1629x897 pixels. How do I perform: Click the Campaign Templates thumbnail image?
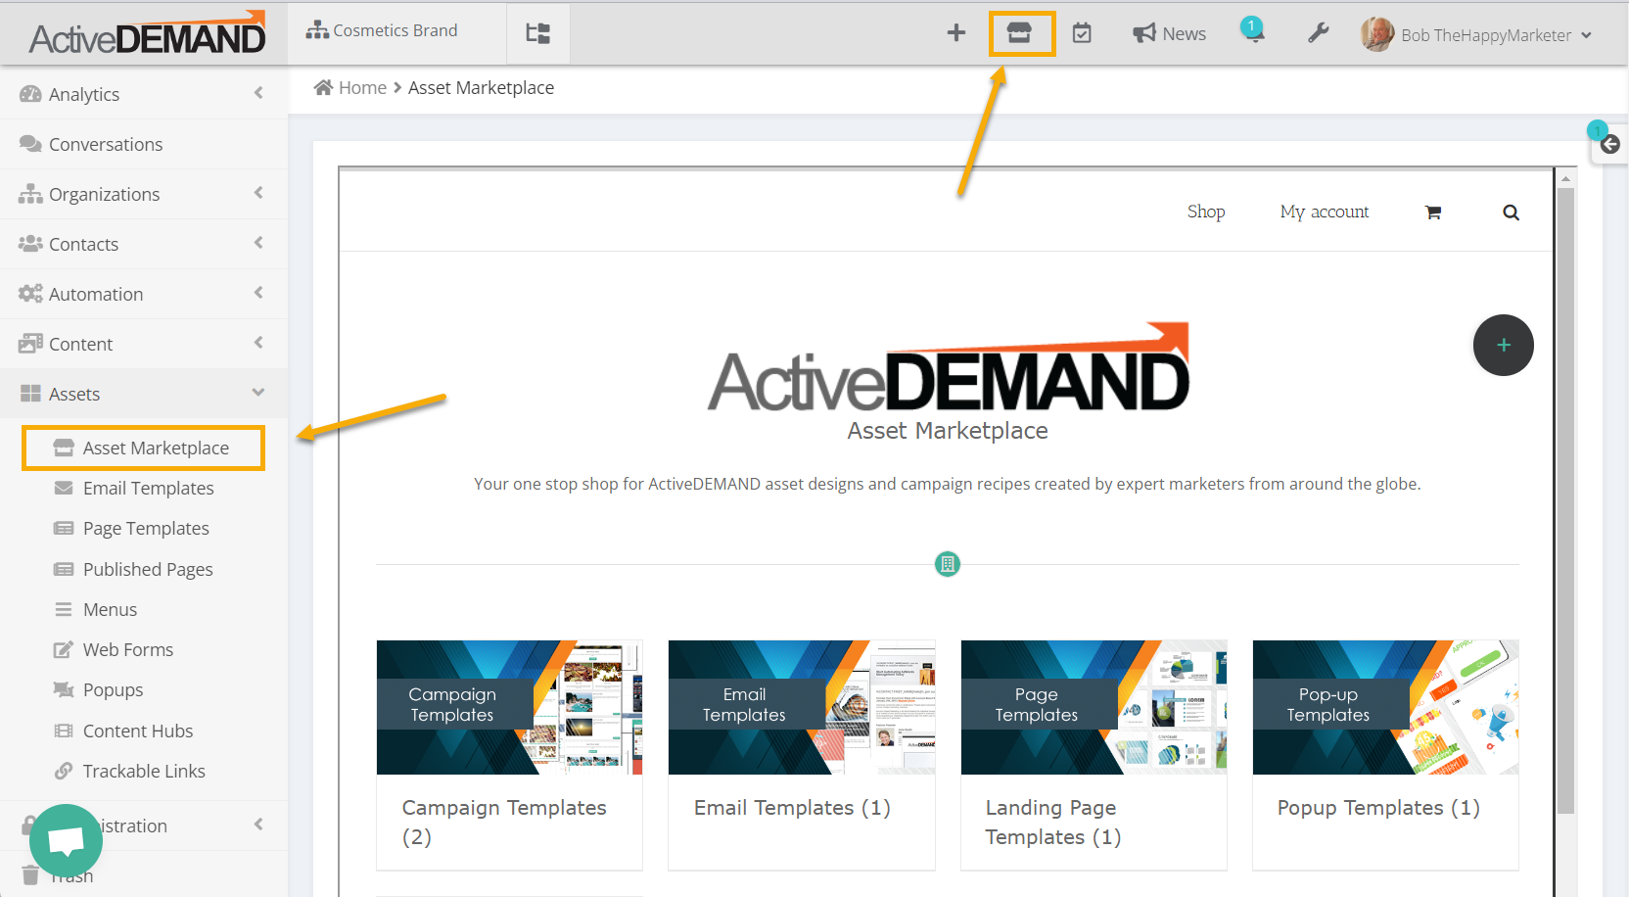coord(509,707)
